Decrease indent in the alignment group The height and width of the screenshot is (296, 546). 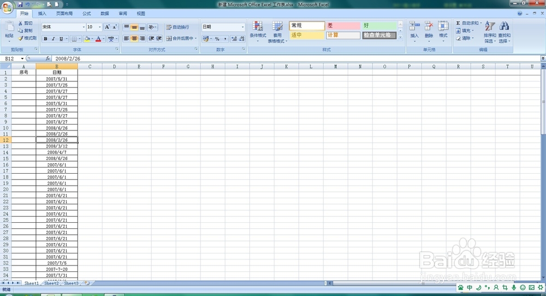pyautogui.click(x=151, y=38)
